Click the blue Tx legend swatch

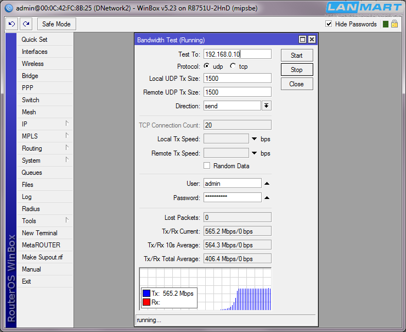click(x=146, y=294)
